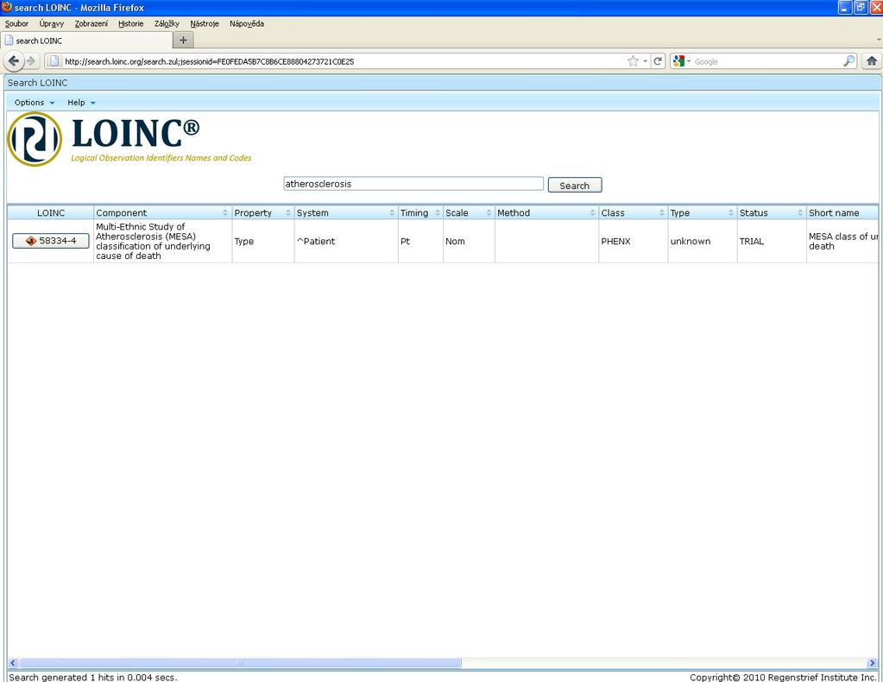Sort by the Short name column header

click(842, 213)
